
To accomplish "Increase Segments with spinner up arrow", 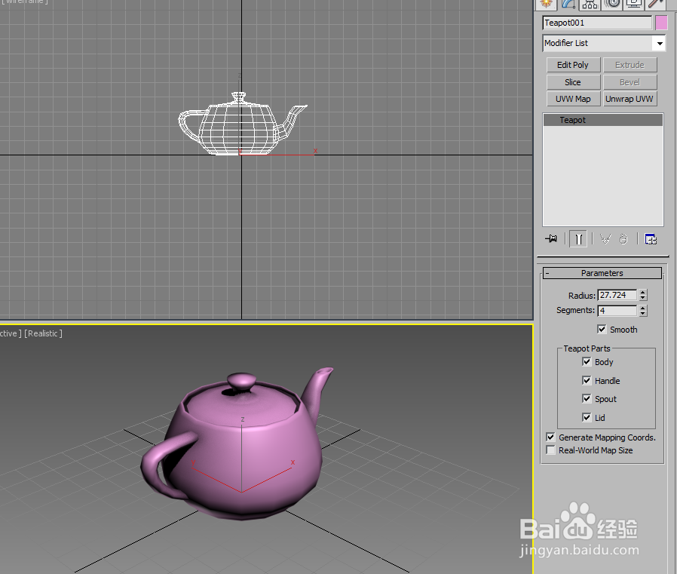I will [643, 308].
